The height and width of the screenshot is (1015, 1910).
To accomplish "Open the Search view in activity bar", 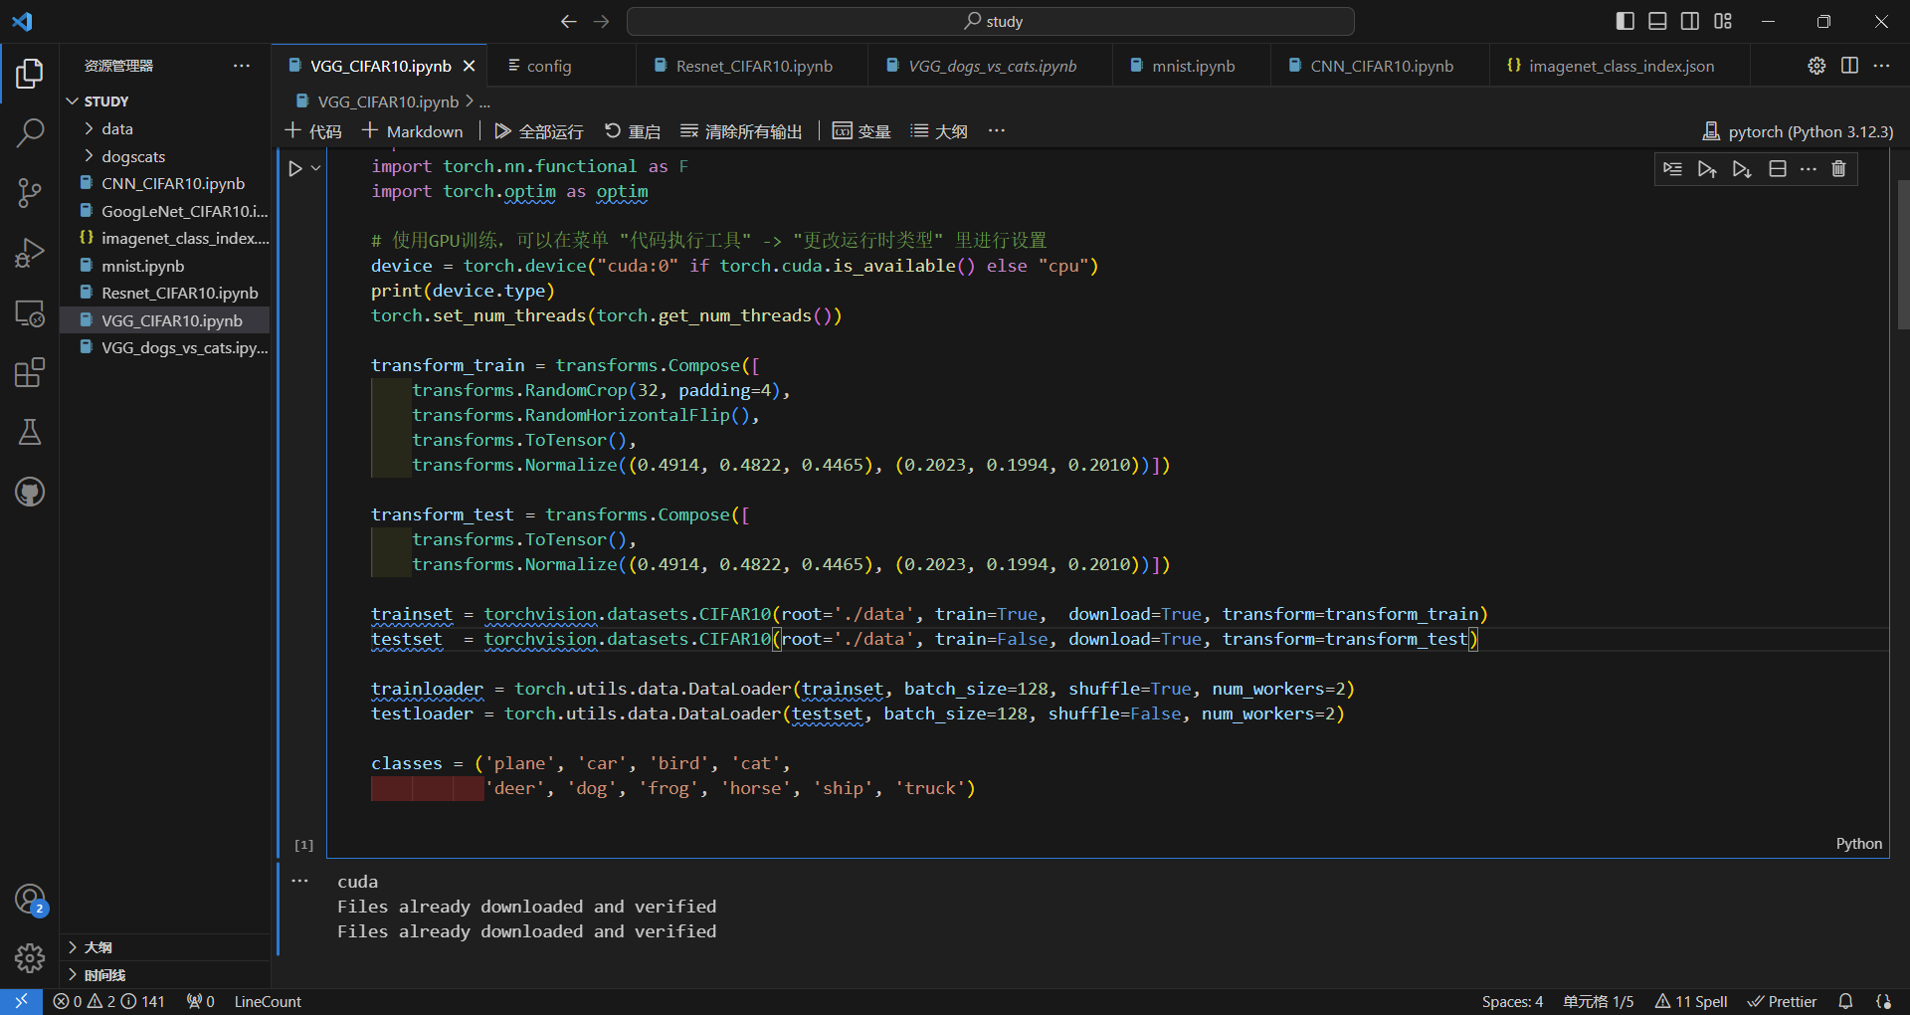I will pos(30,132).
